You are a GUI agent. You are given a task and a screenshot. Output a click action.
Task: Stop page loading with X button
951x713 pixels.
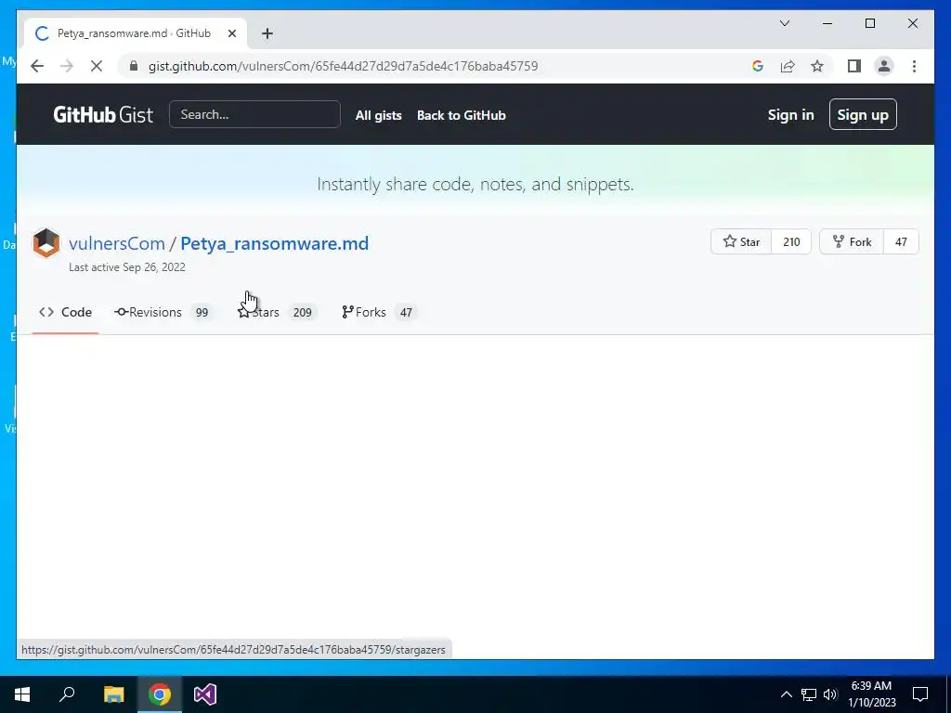coord(97,66)
